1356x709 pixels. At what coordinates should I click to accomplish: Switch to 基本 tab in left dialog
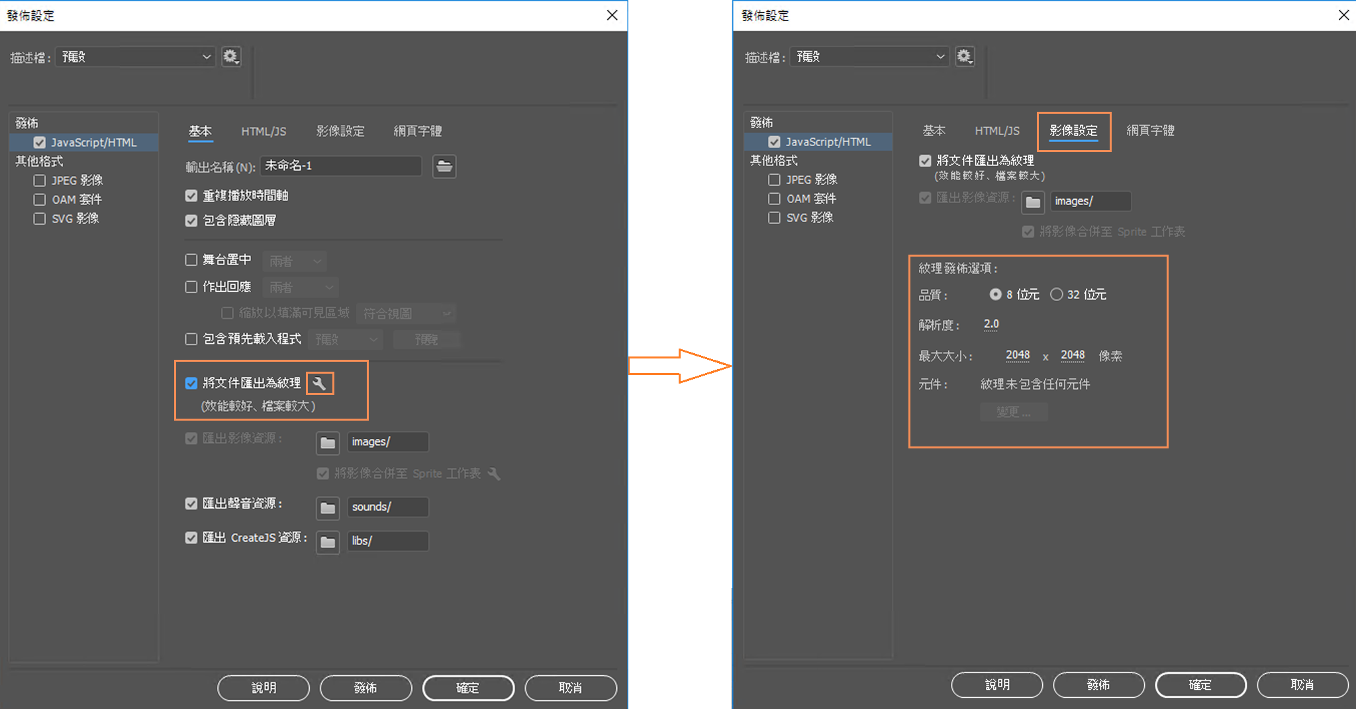(x=200, y=131)
